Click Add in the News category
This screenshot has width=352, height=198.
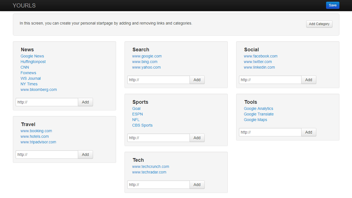(85, 102)
